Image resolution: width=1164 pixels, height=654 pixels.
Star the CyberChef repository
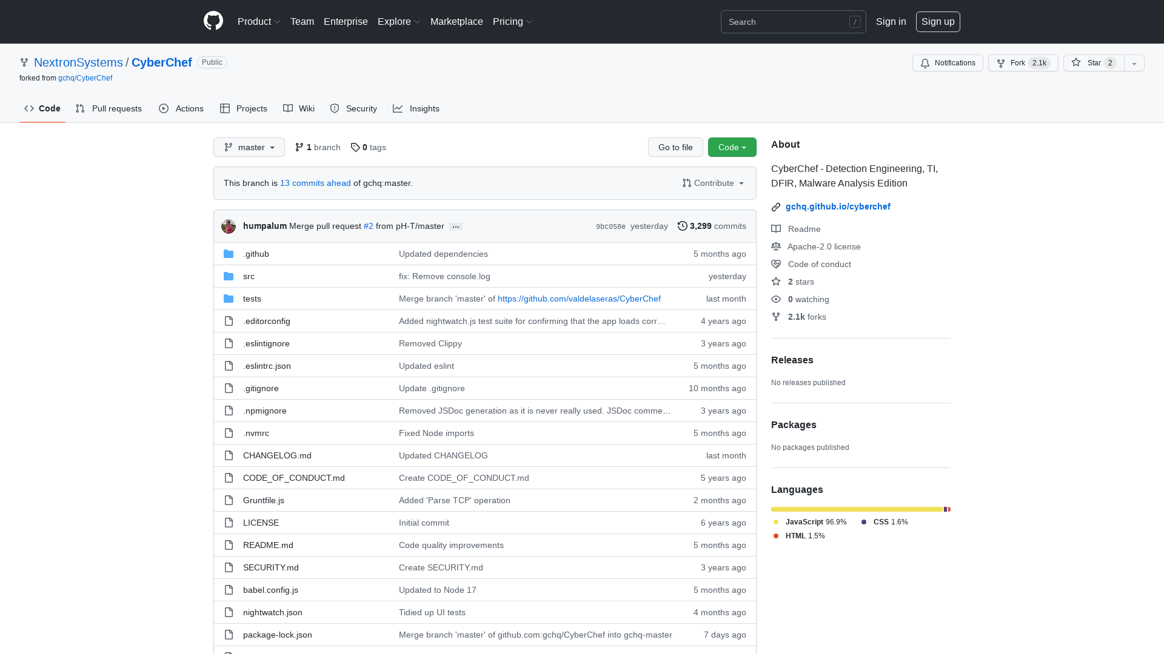pyautogui.click(x=1091, y=63)
